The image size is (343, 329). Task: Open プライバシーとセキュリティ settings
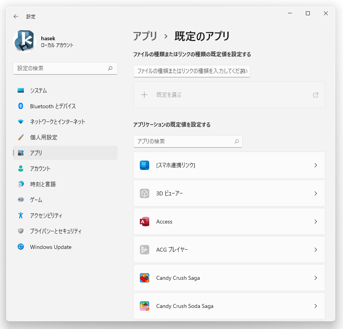point(65,231)
